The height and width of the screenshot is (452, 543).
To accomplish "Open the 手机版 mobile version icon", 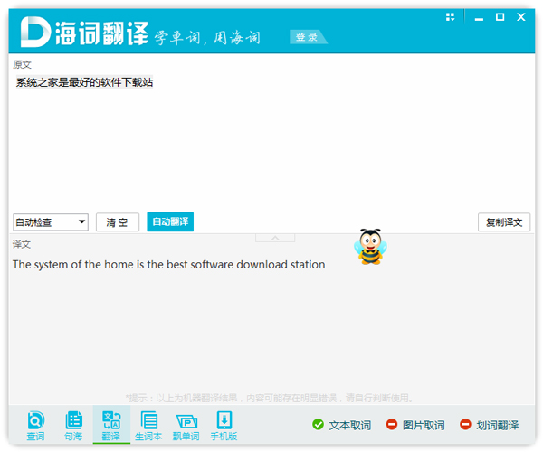I will [x=224, y=424].
